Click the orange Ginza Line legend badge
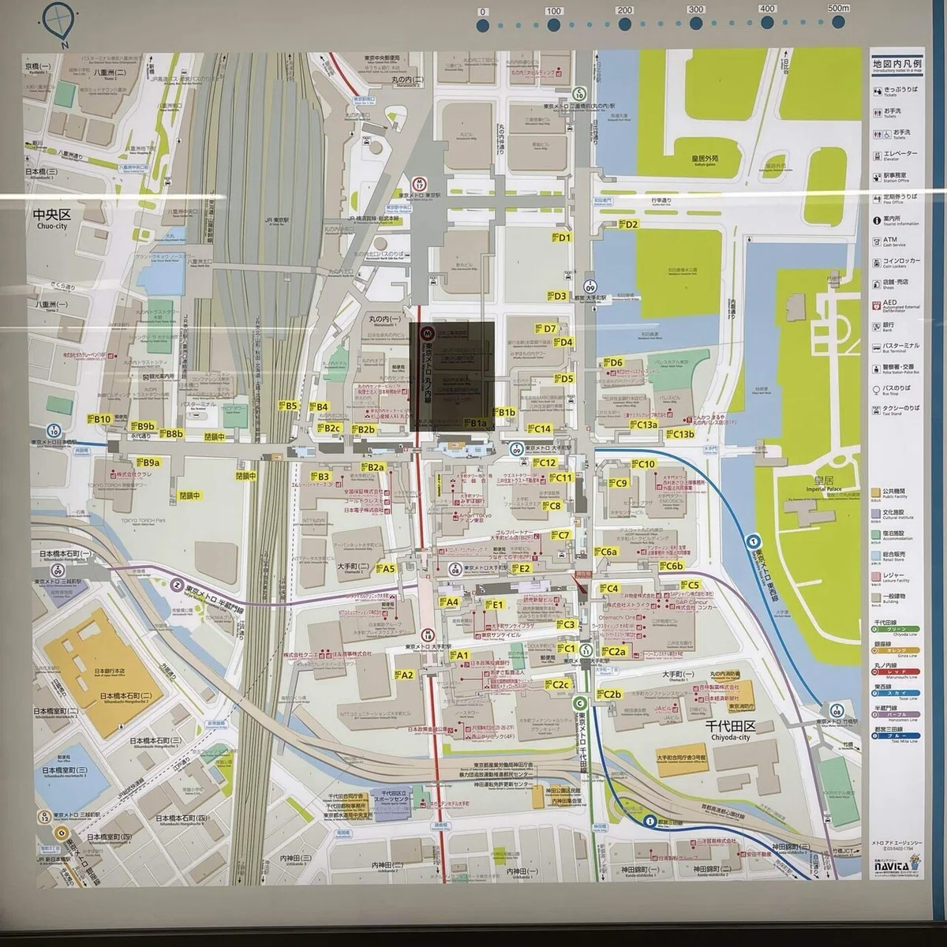This screenshot has width=947, height=947. pyautogui.click(x=895, y=651)
